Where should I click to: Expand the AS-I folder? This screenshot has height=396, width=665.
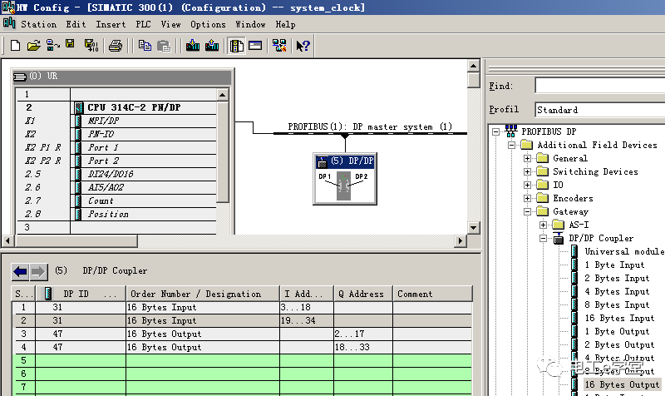coord(544,225)
